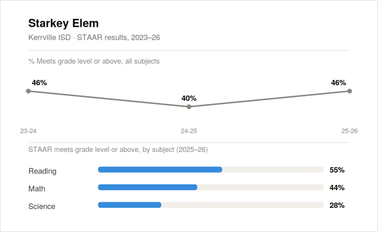The image size is (378, 232).
Task: Click the 'by subject (2025–26)' section caption
Action: tap(118, 150)
